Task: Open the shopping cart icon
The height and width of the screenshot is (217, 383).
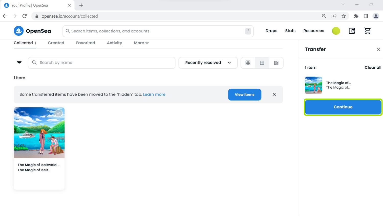Action: pyautogui.click(x=367, y=31)
